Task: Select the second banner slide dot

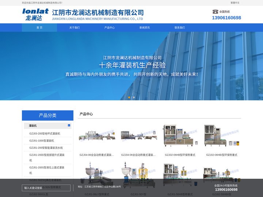Action: (x=134, y=97)
